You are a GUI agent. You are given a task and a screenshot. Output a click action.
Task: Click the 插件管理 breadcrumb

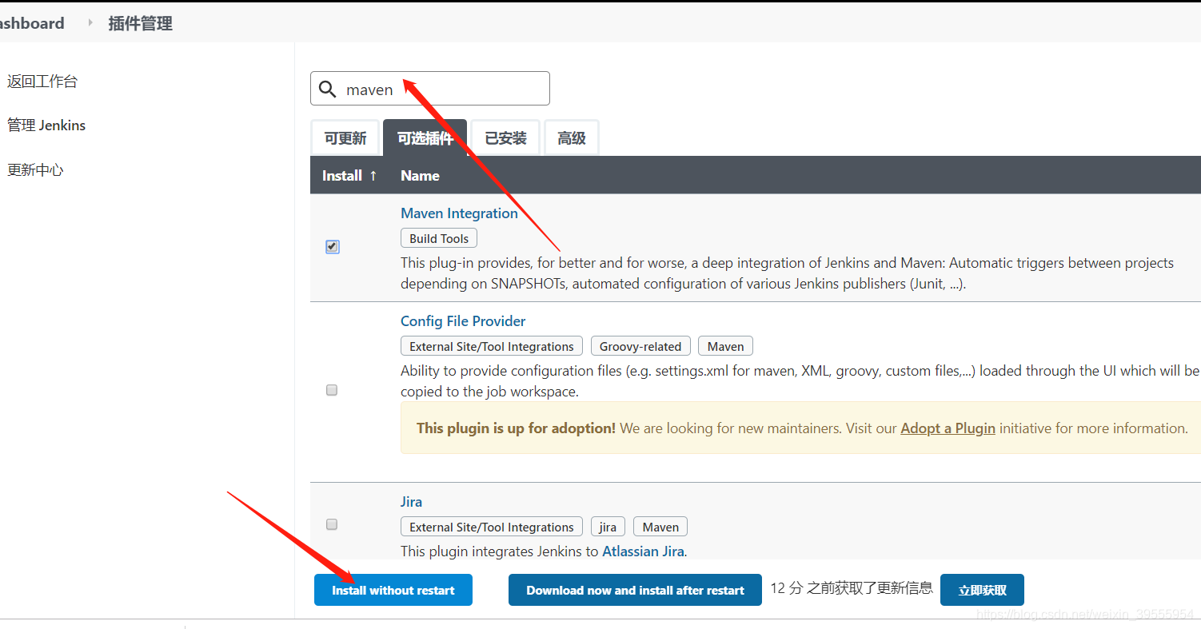pyautogui.click(x=141, y=24)
